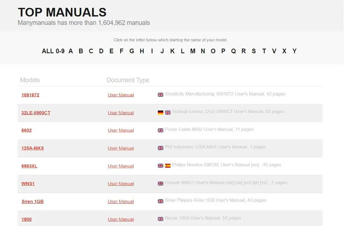Show models starting with letter I

152,51
